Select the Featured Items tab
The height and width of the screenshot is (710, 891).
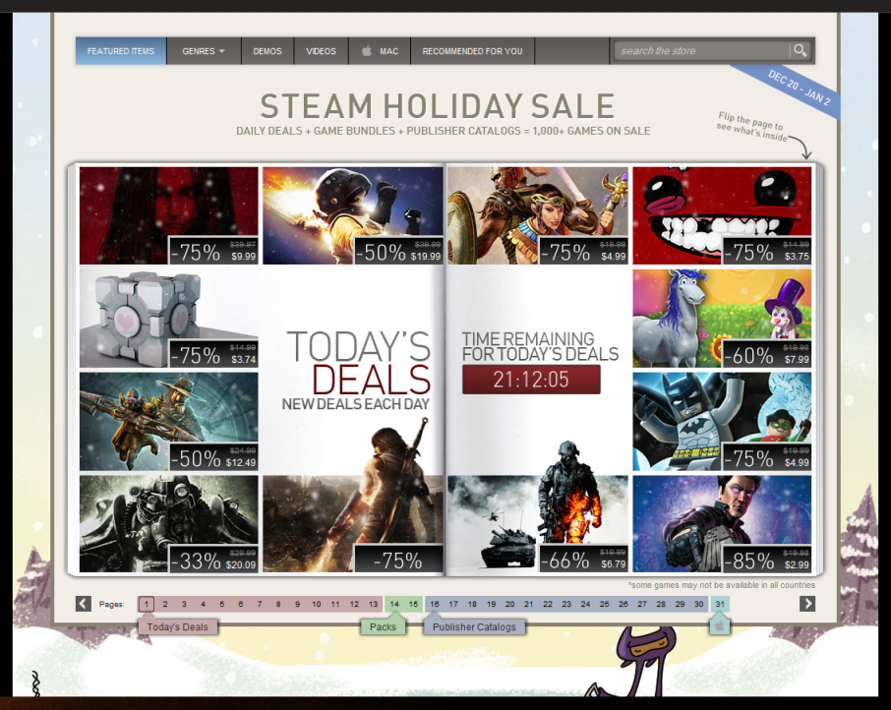click(120, 51)
